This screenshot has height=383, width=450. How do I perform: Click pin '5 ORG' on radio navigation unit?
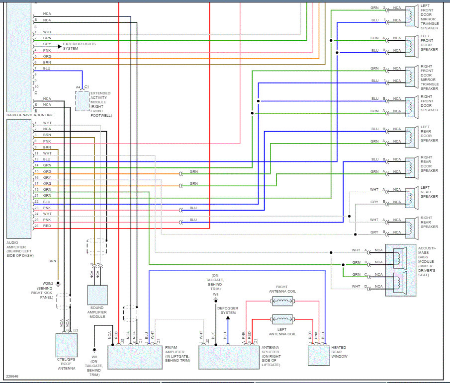tap(43, 56)
